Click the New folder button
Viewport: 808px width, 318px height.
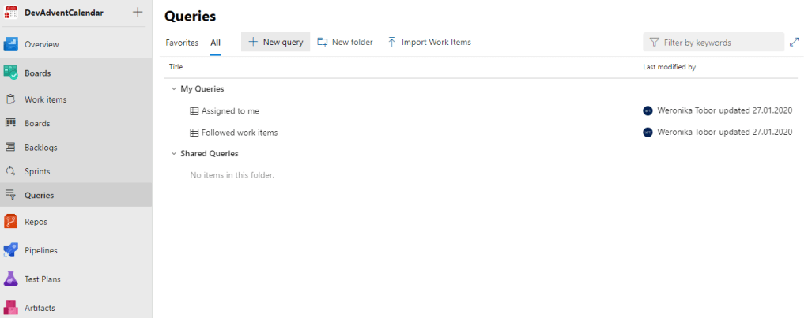click(x=345, y=42)
